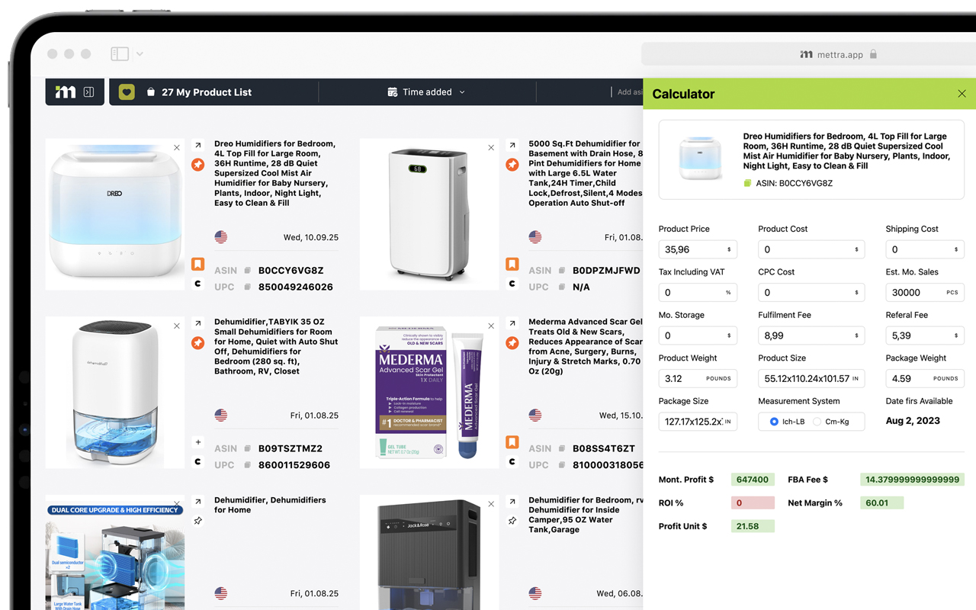Open the heart favorites button
The width and height of the screenshot is (976, 610).
tap(127, 92)
